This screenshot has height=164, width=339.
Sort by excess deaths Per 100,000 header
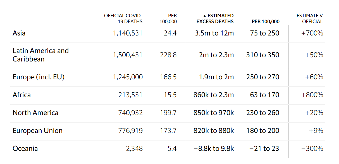(265, 22)
